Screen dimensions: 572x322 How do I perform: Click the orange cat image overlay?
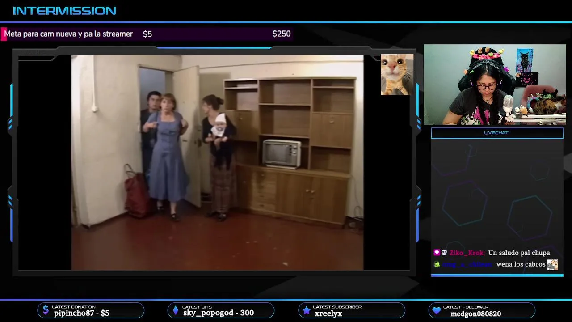(x=397, y=75)
